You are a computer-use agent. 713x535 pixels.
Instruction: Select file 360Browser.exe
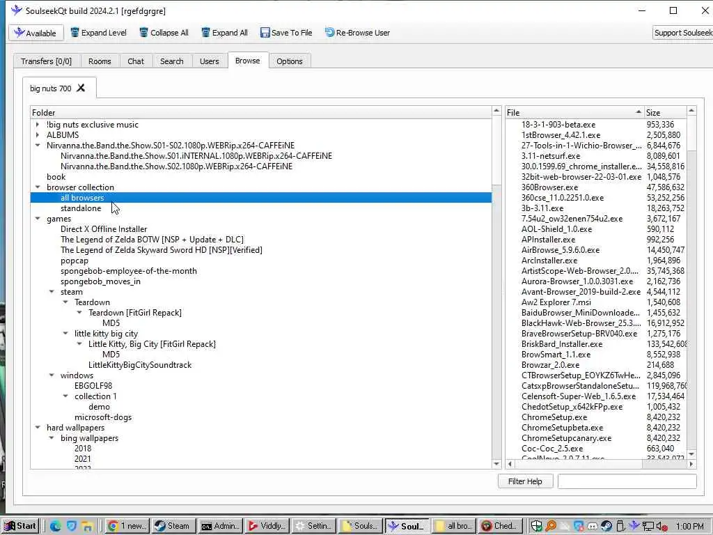click(x=550, y=187)
